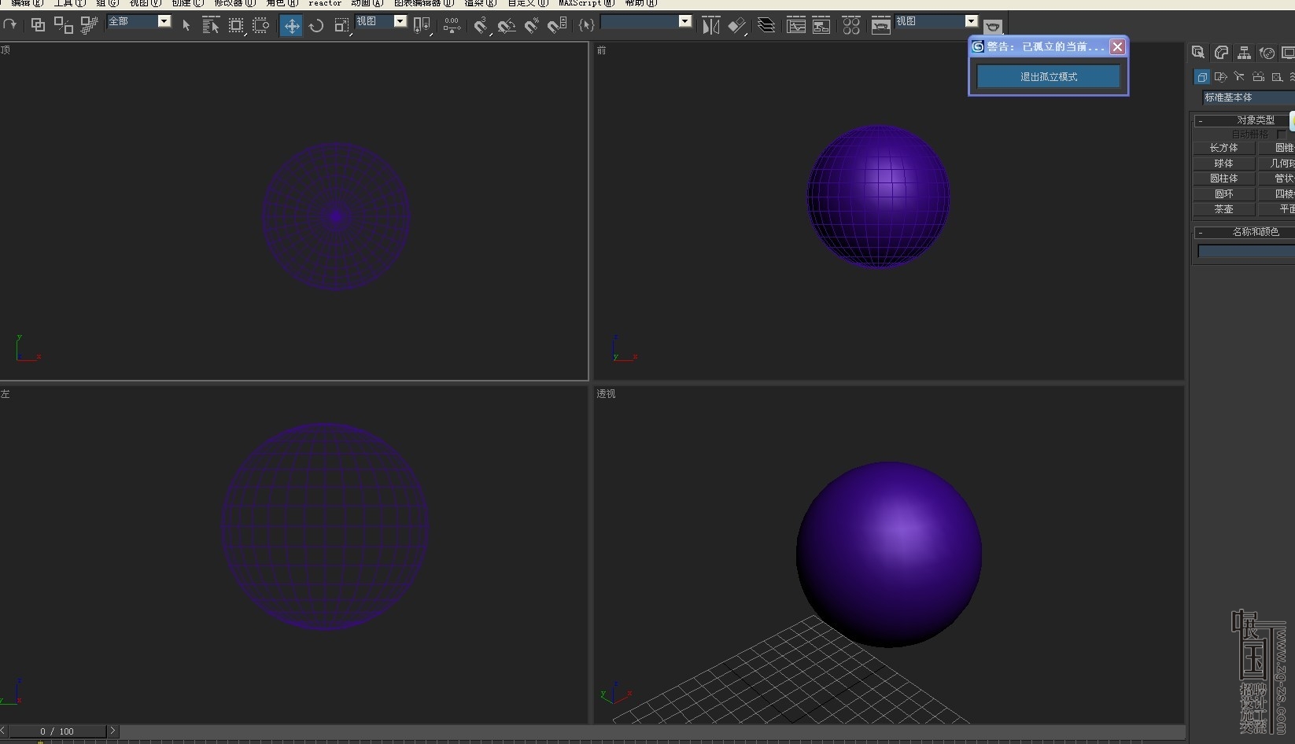Click the Align tool icon
Screen dimensions: 1295x744
click(x=736, y=25)
